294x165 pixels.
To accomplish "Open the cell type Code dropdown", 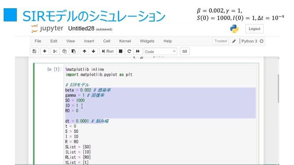I will (x=160, y=51).
